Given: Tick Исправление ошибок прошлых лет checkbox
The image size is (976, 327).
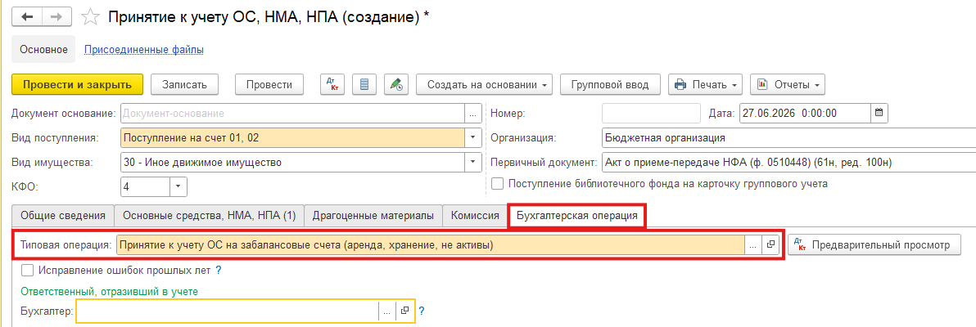Looking at the screenshot, I should 27,271.
